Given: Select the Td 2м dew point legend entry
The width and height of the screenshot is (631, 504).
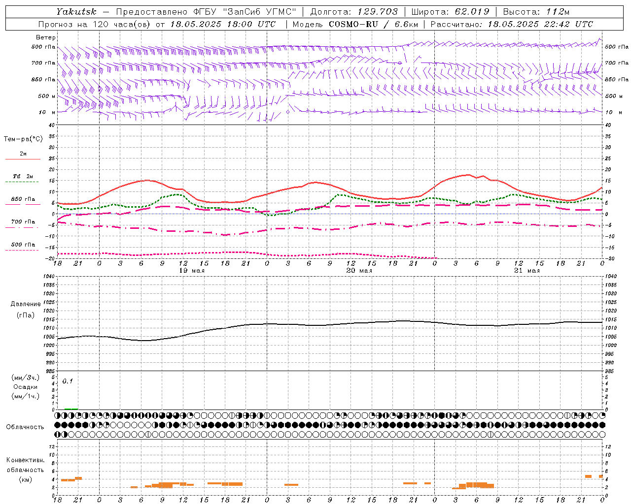Looking at the screenshot, I should point(23,176).
